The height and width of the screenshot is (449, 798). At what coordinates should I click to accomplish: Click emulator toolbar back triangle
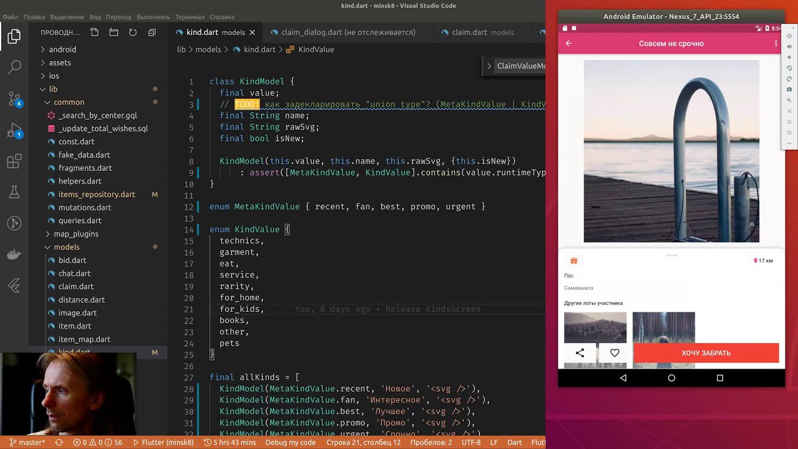(789, 111)
